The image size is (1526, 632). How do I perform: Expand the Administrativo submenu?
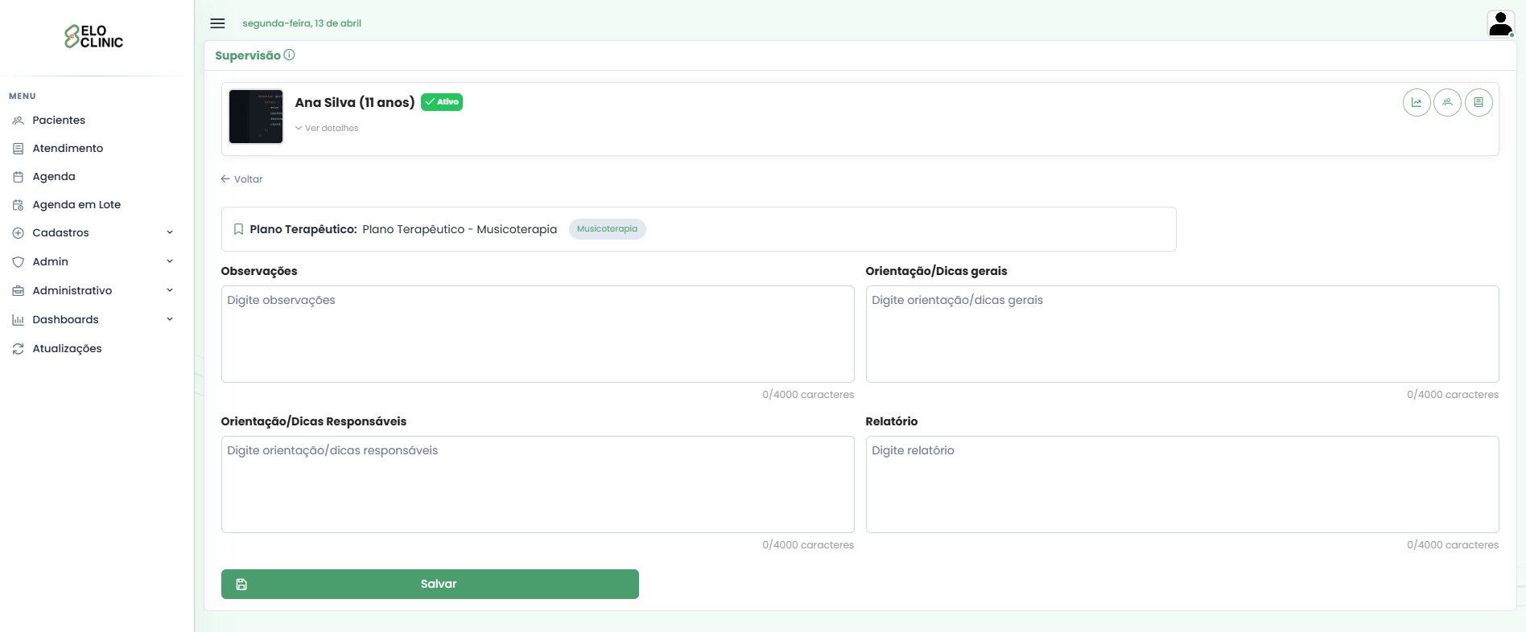pyautogui.click(x=93, y=291)
